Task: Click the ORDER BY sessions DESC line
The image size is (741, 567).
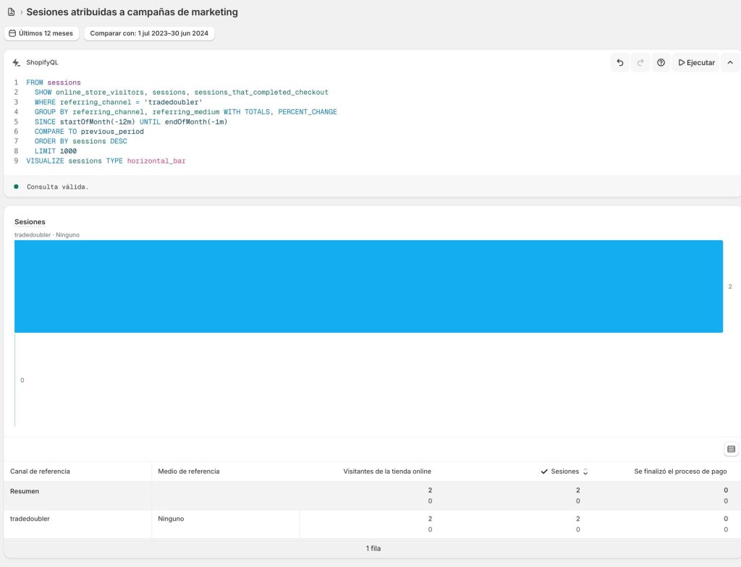Action: pyautogui.click(x=81, y=141)
